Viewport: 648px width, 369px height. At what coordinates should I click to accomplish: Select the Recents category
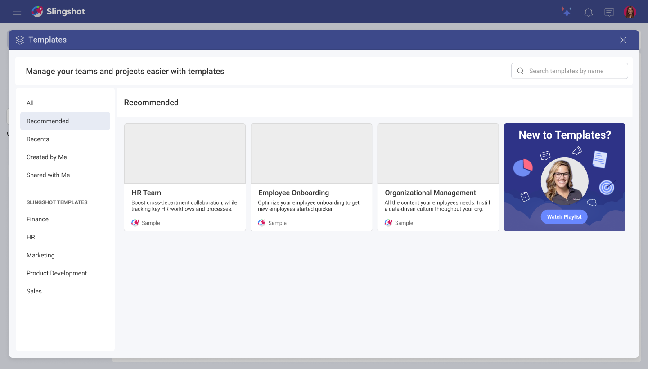[x=65, y=139]
